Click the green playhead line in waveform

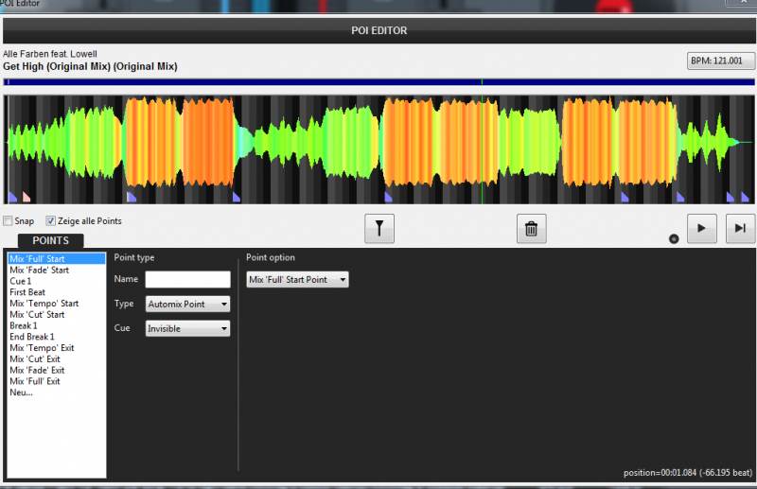[x=482, y=149]
